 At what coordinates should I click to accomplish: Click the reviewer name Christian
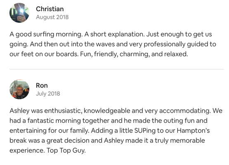coord(50,9)
